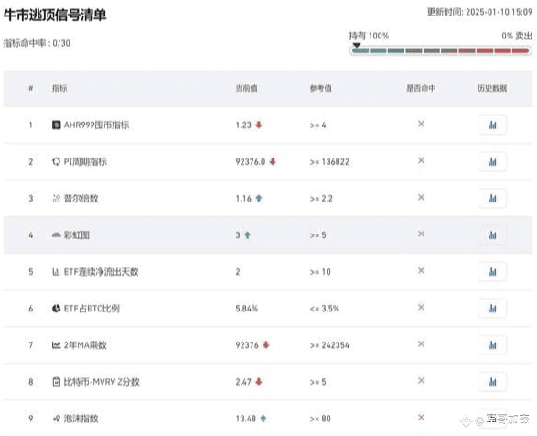Open history chart for 比特币-MVRV Z分数
537x436 pixels.
click(492, 382)
